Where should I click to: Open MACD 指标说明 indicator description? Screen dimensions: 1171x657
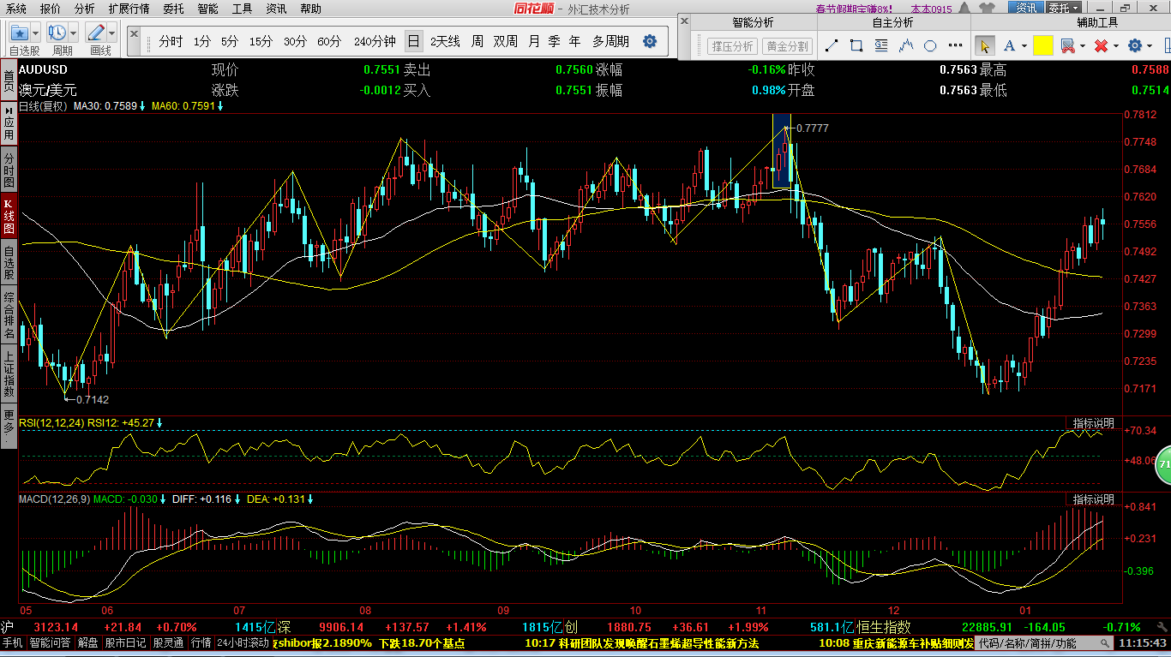pyautogui.click(x=1094, y=499)
